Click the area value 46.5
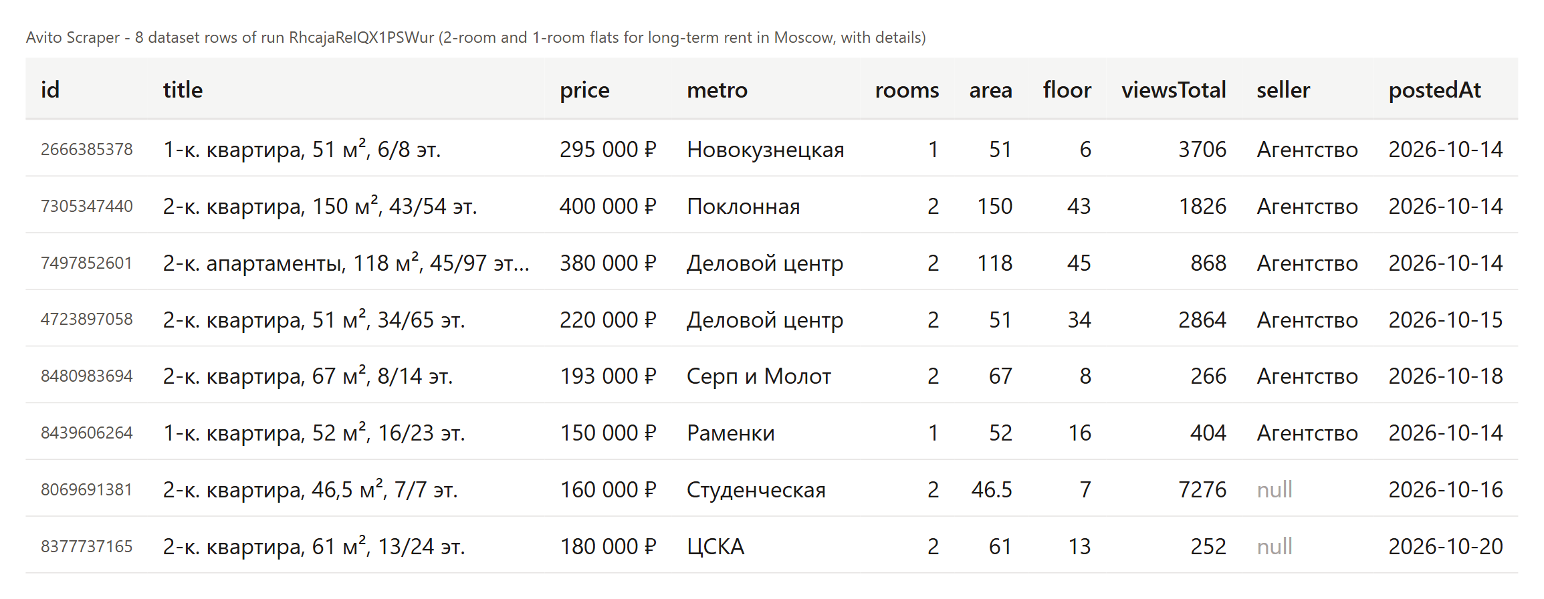The width and height of the screenshot is (1544, 599). point(992,490)
